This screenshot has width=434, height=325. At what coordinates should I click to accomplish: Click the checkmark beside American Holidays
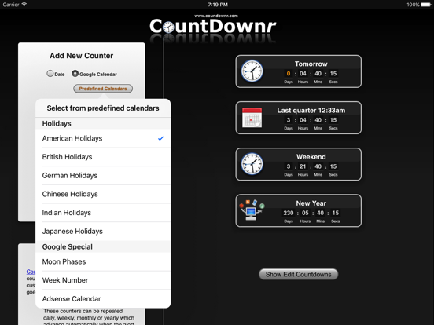point(161,138)
